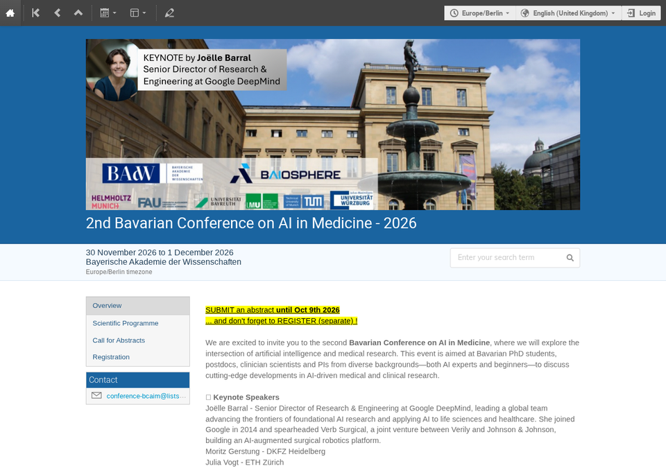Go to the Indico home page icon
666x468 pixels.
pos(10,13)
